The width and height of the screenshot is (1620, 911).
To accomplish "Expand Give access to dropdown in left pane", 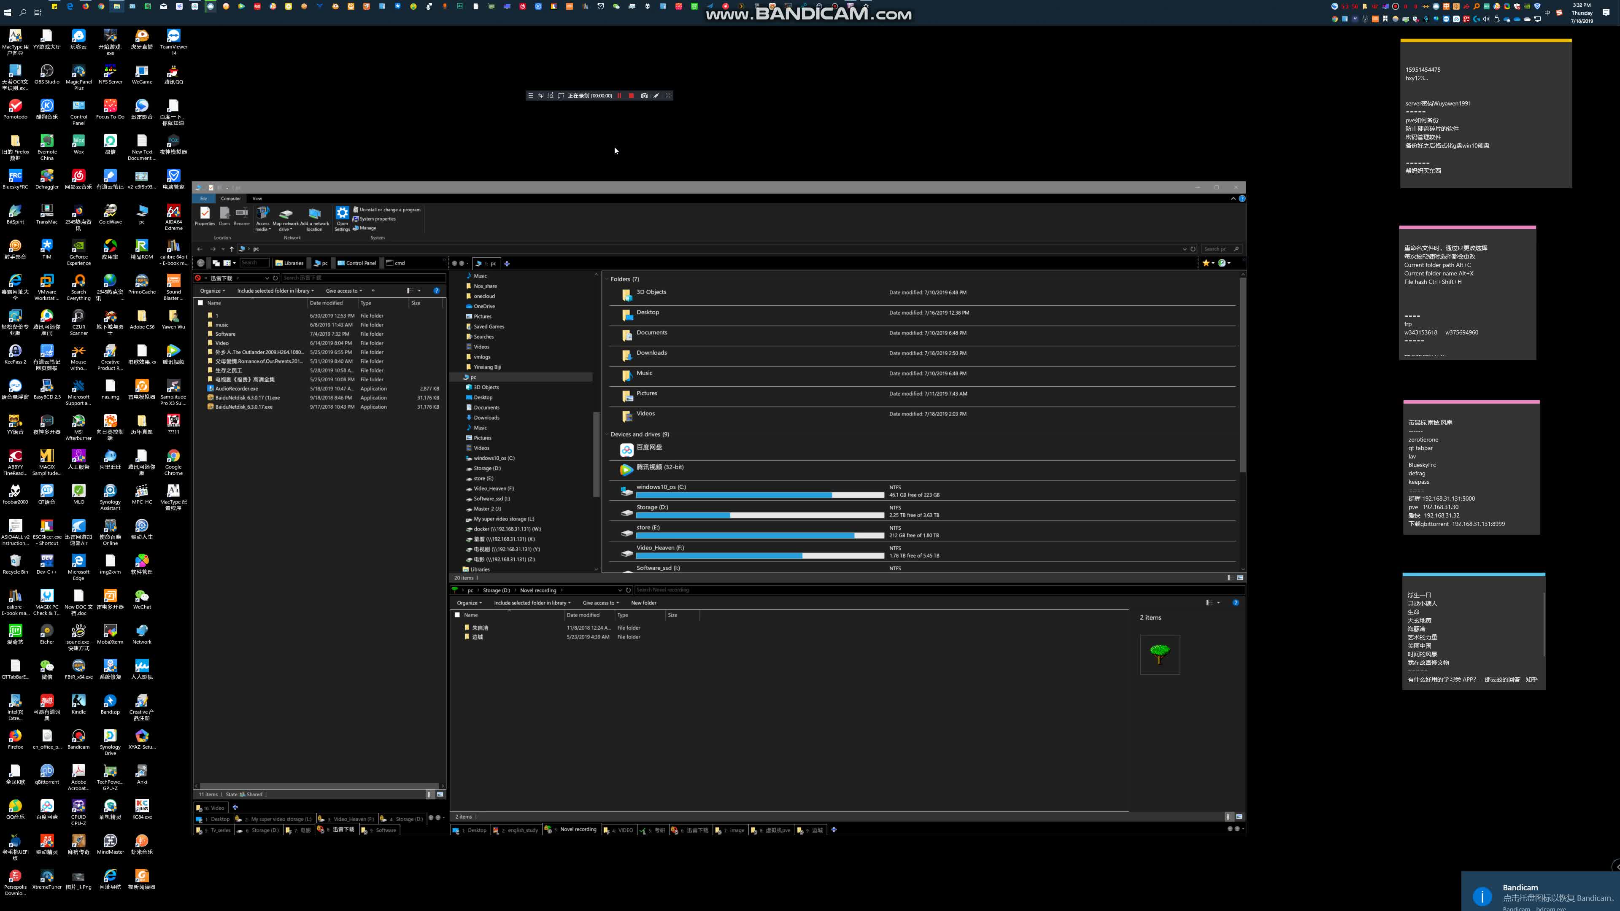I will tap(343, 291).
